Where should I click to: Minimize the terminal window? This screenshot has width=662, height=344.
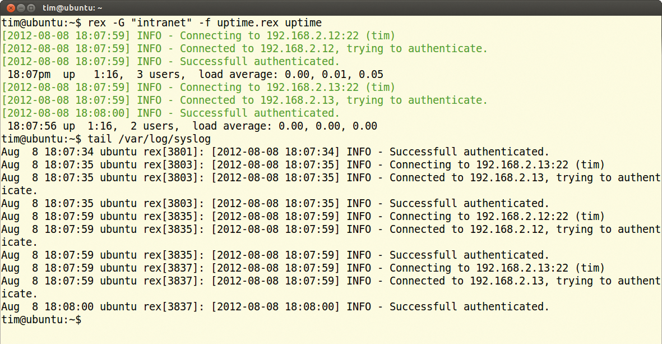point(20,8)
